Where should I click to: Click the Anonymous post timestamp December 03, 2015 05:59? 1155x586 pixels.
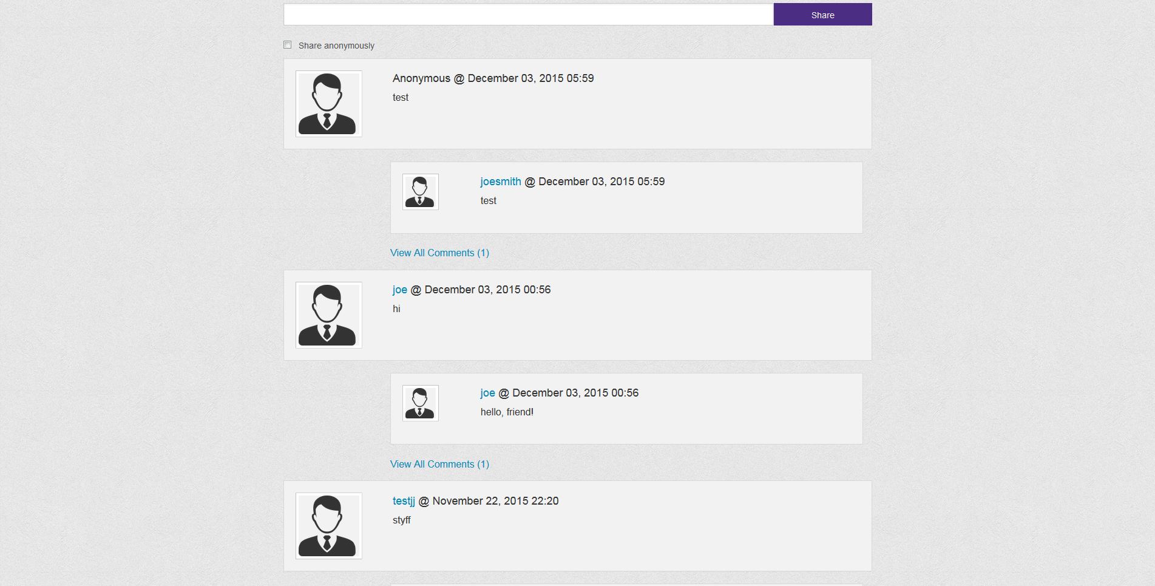point(530,78)
